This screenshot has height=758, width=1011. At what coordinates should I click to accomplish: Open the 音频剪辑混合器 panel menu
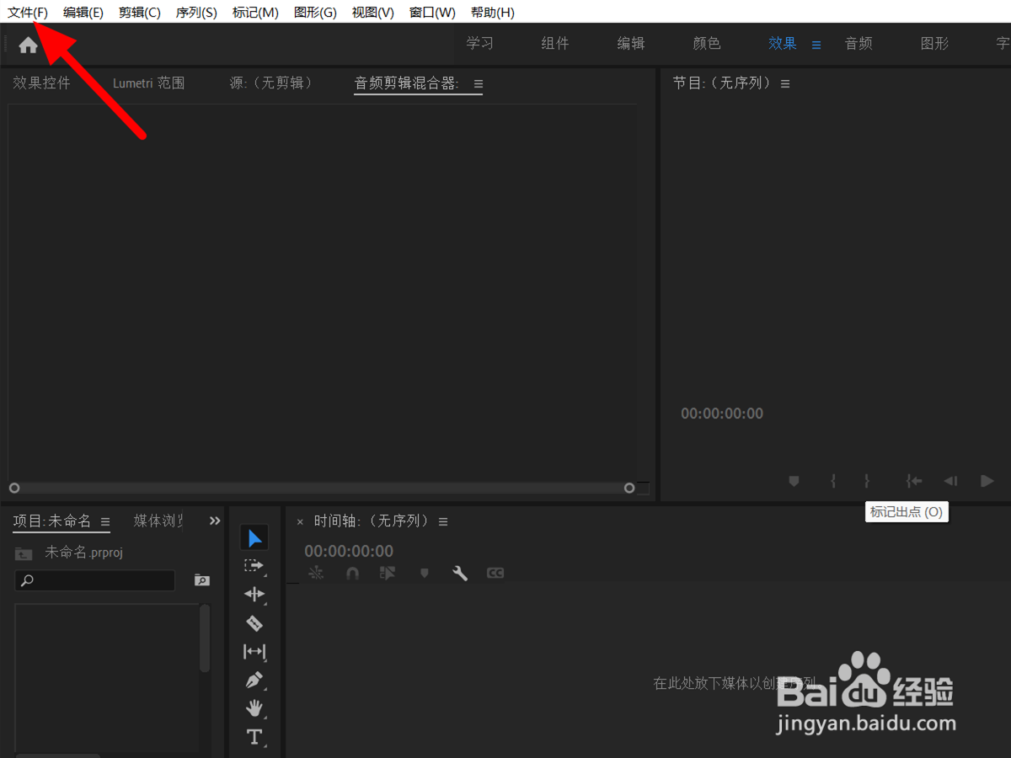[x=479, y=84]
